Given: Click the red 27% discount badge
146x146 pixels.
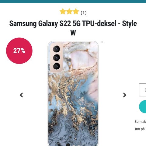Looking at the screenshot, I should [19, 51].
